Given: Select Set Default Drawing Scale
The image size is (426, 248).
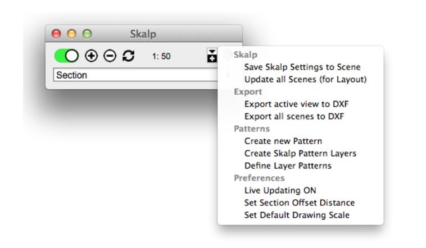Looking at the screenshot, I should [297, 215].
